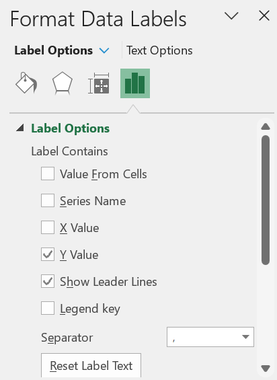Click the scrollbar up arrow
The image size is (277, 380).
click(x=266, y=126)
